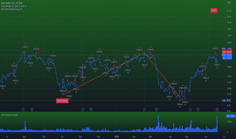Click the 100M volume axis value
The height and width of the screenshot is (139, 236).
[x=229, y=122]
